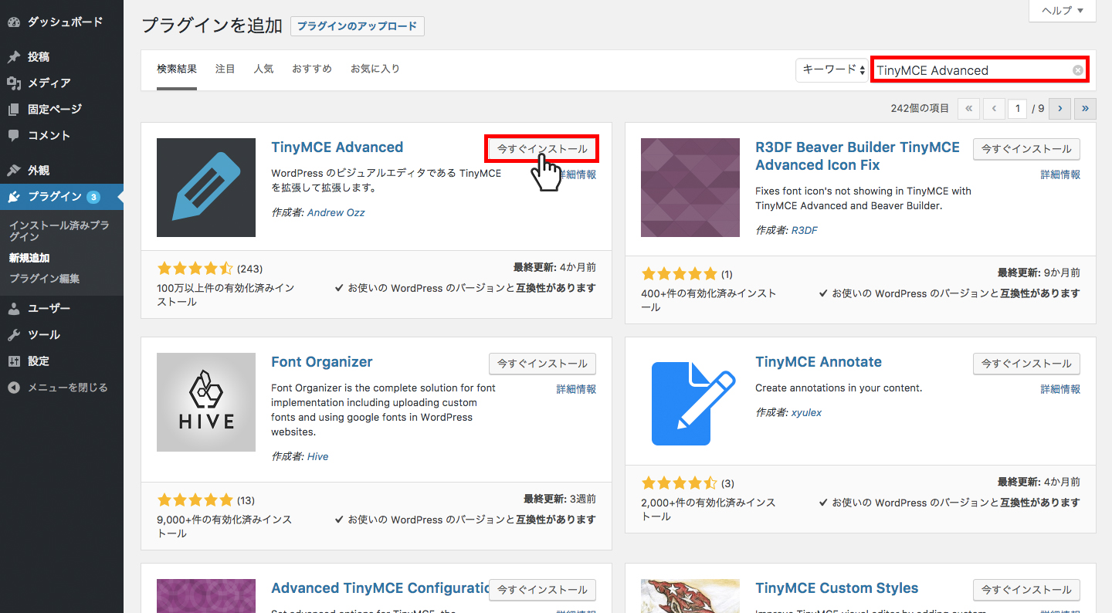Screen dimensions: 1112x613
Task: Open author link Hive
Action: [317, 456]
